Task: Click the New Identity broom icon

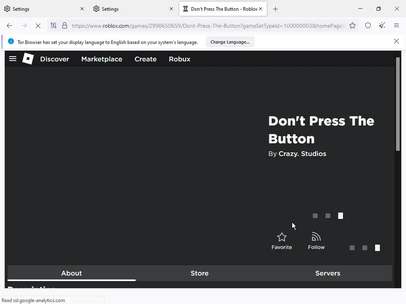Action: pyautogui.click(x=382, y=26)
